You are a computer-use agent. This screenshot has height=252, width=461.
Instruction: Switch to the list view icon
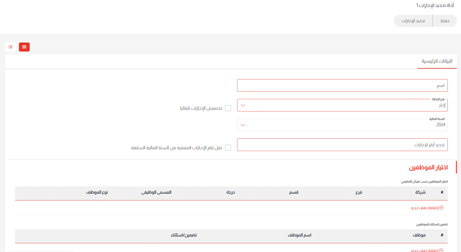click(10, 47)
